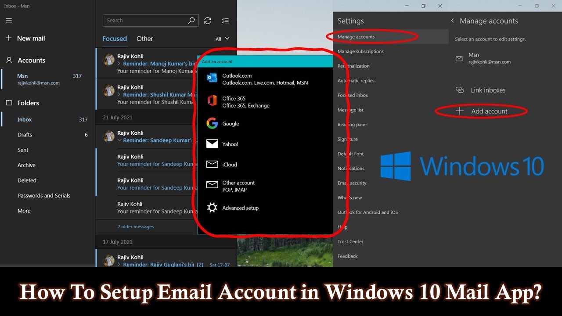The width and height of the screenshot is (562, 316).
Task: Switch to the Other tab
Action: tap(144, 39)
